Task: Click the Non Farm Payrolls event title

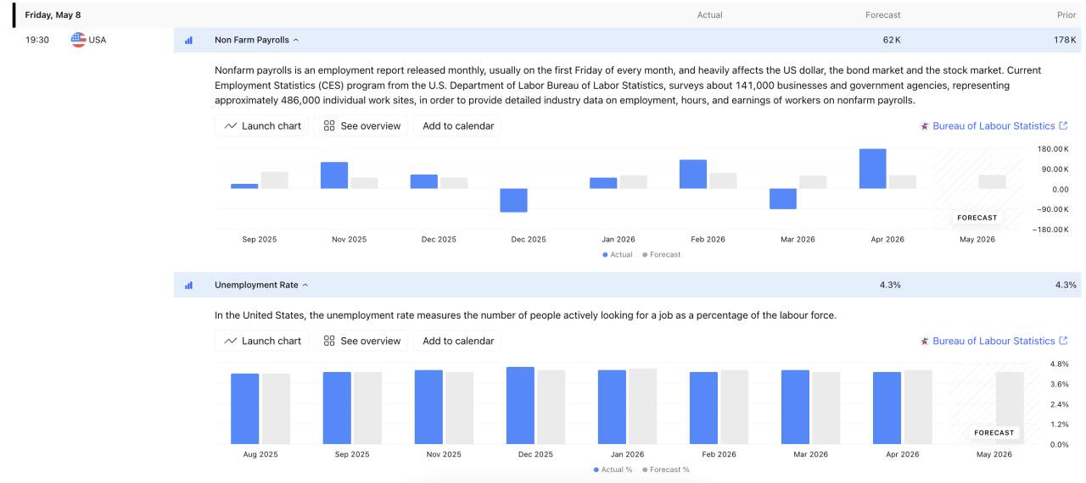Action: point(252,40)
